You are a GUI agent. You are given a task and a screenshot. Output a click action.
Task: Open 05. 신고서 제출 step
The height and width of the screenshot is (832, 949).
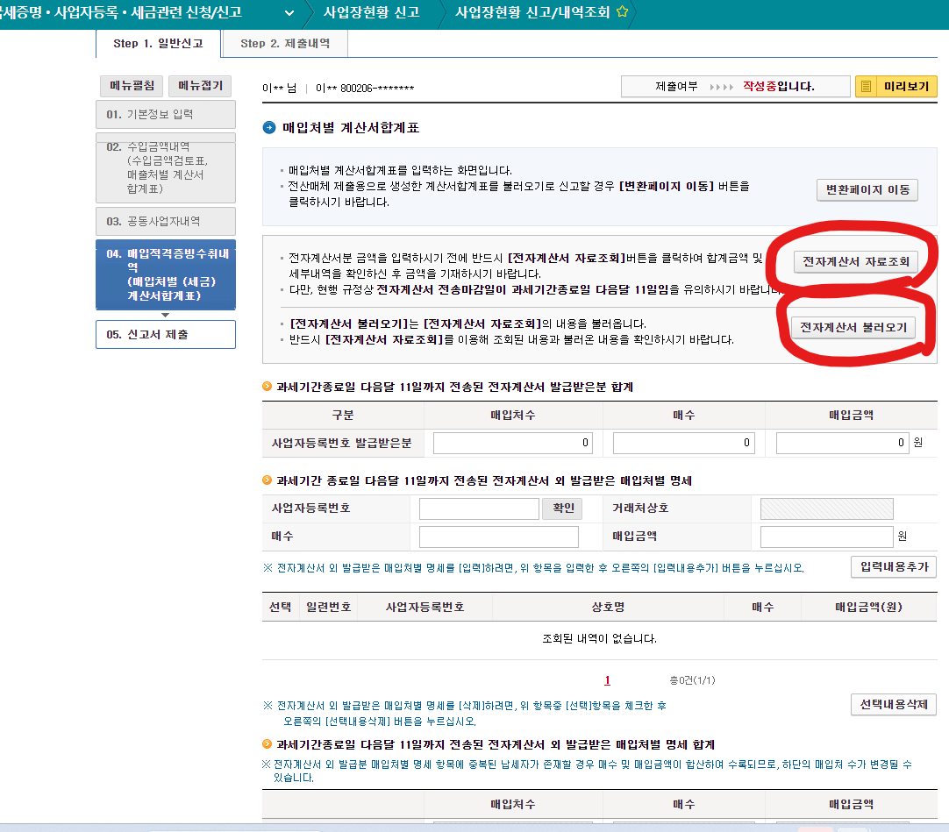[x=165, y=334]
